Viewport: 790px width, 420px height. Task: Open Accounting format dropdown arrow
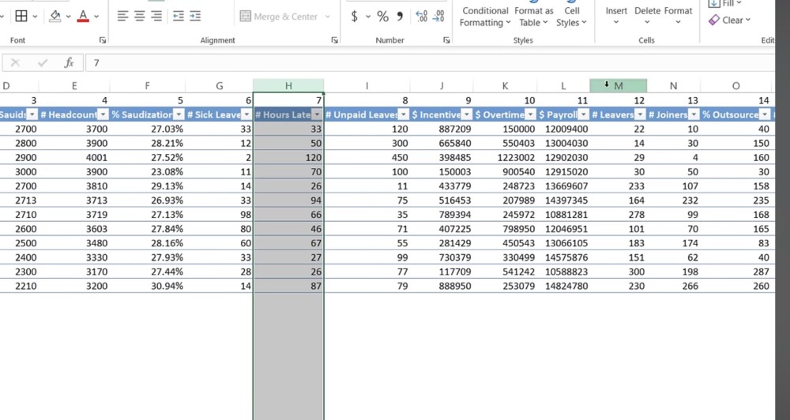coord(368,17)
